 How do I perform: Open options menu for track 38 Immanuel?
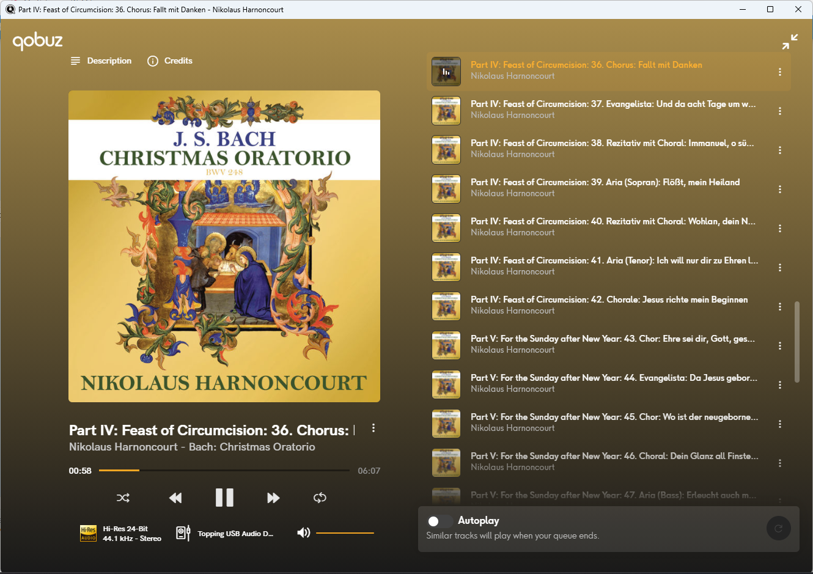pyautogui.click(x=780, y=150)
